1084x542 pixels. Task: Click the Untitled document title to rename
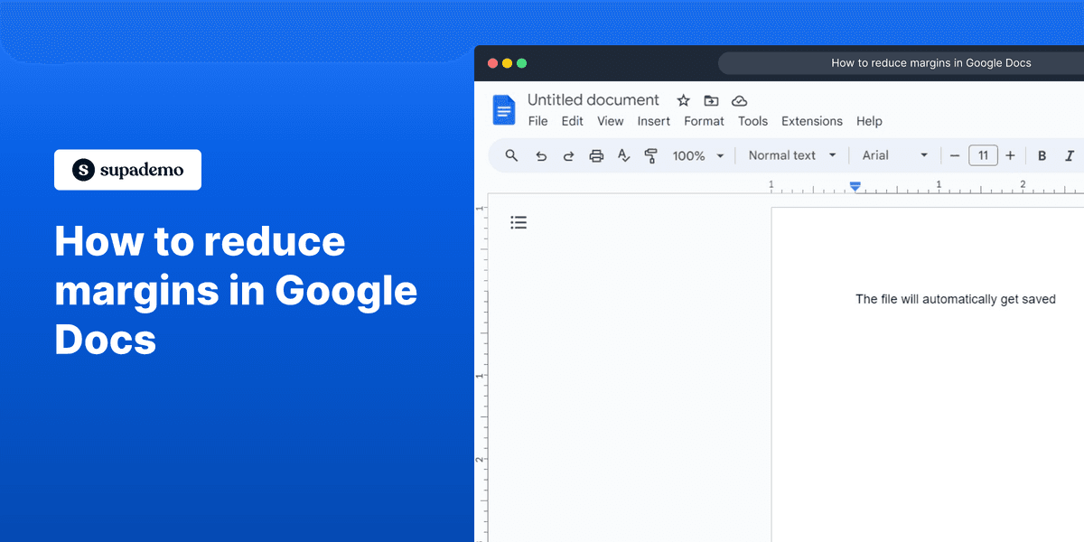[x=593, y=99]
